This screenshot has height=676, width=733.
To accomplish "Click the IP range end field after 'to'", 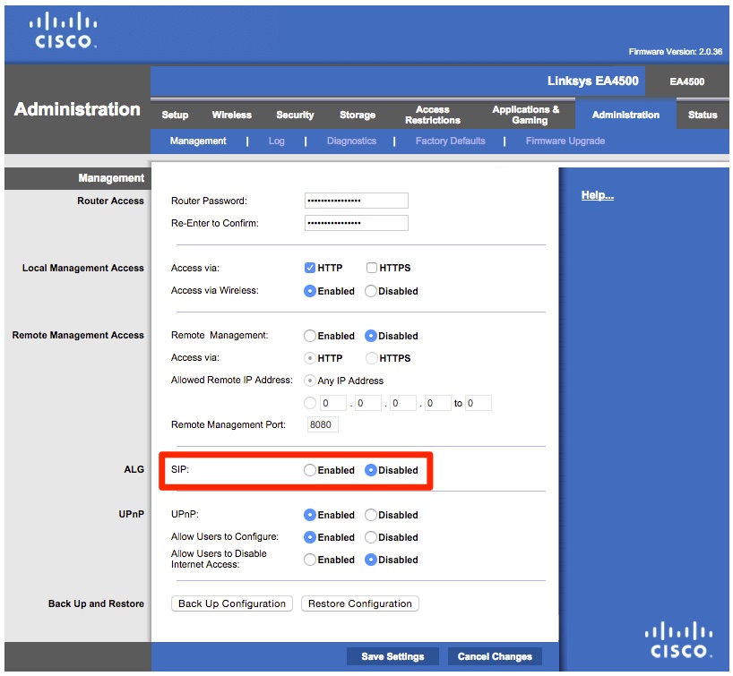I will [x=479, y=403].
